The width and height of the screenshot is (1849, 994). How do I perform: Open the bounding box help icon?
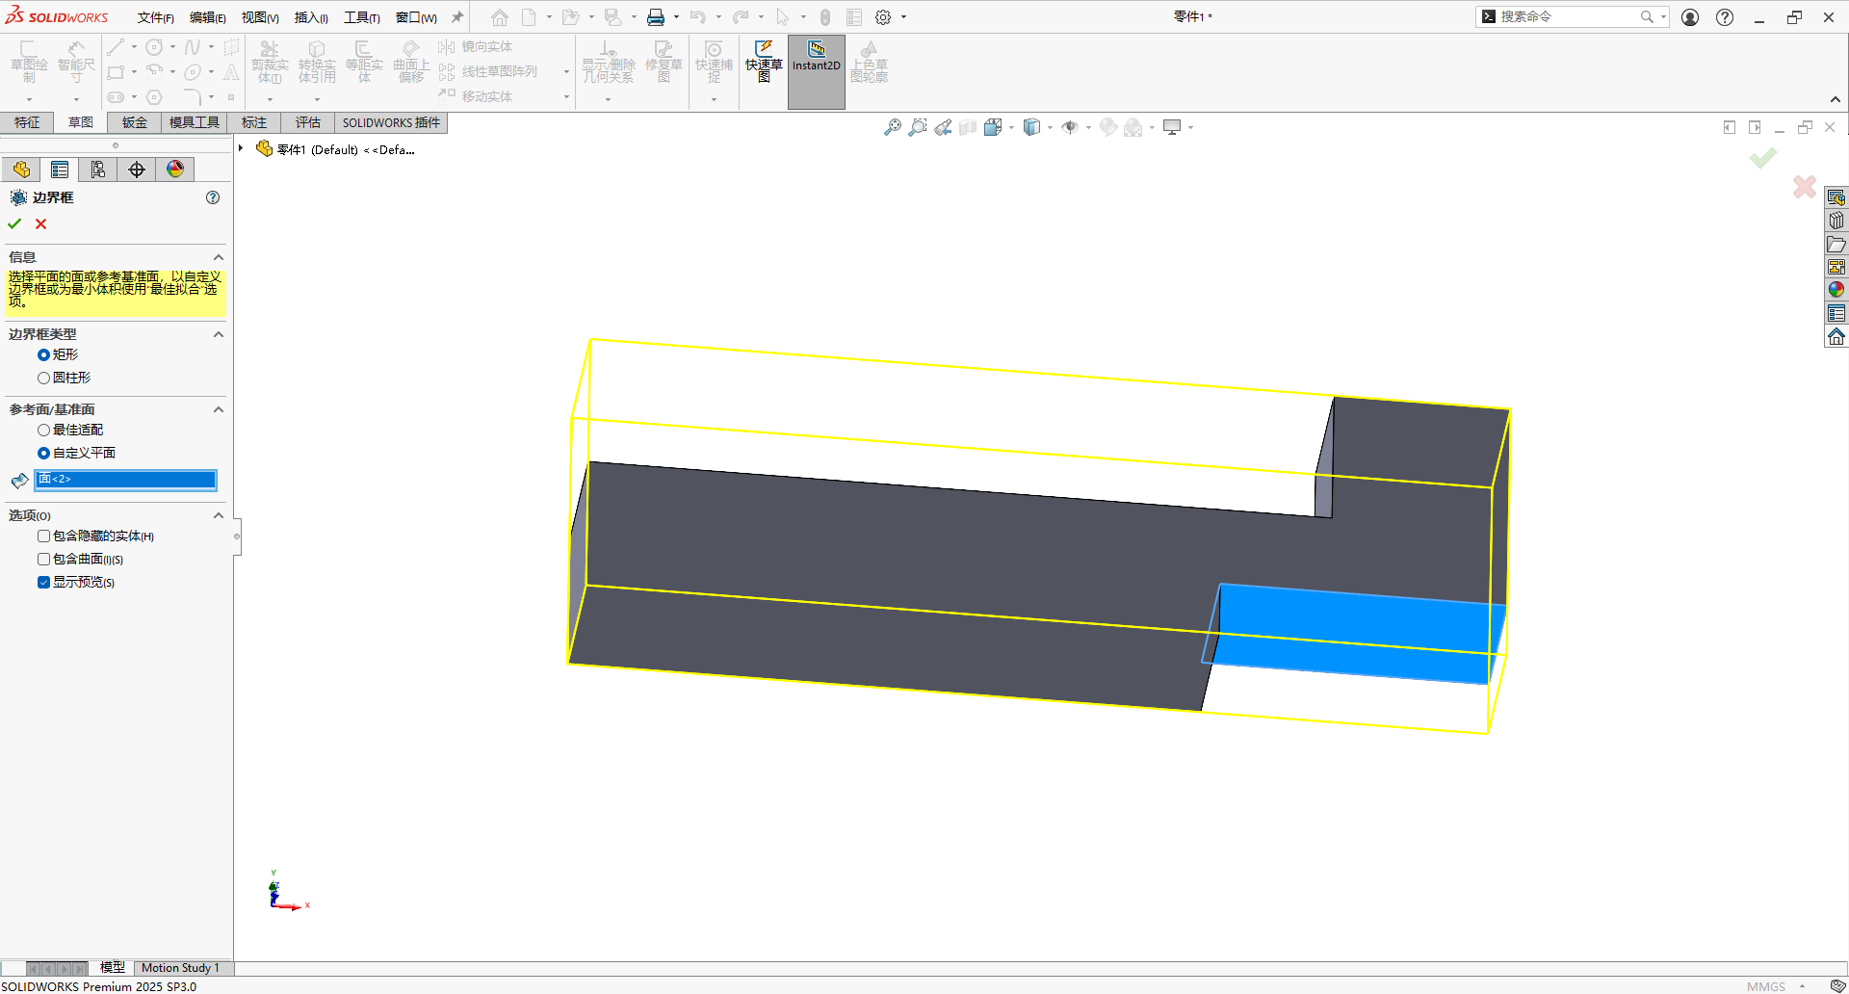213,197
